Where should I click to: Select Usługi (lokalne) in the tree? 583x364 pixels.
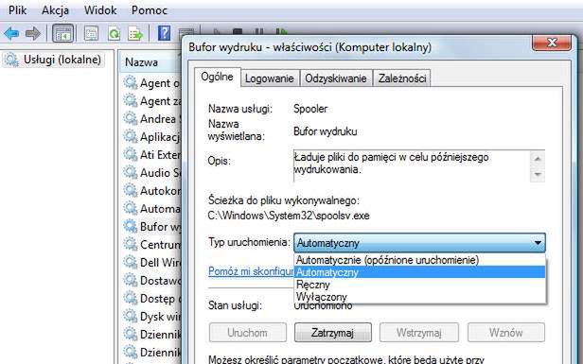pyautogui.click(x=62, y=60)
